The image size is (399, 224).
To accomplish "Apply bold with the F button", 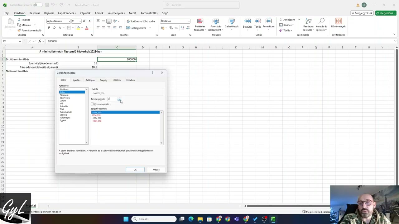I will 49,28.
